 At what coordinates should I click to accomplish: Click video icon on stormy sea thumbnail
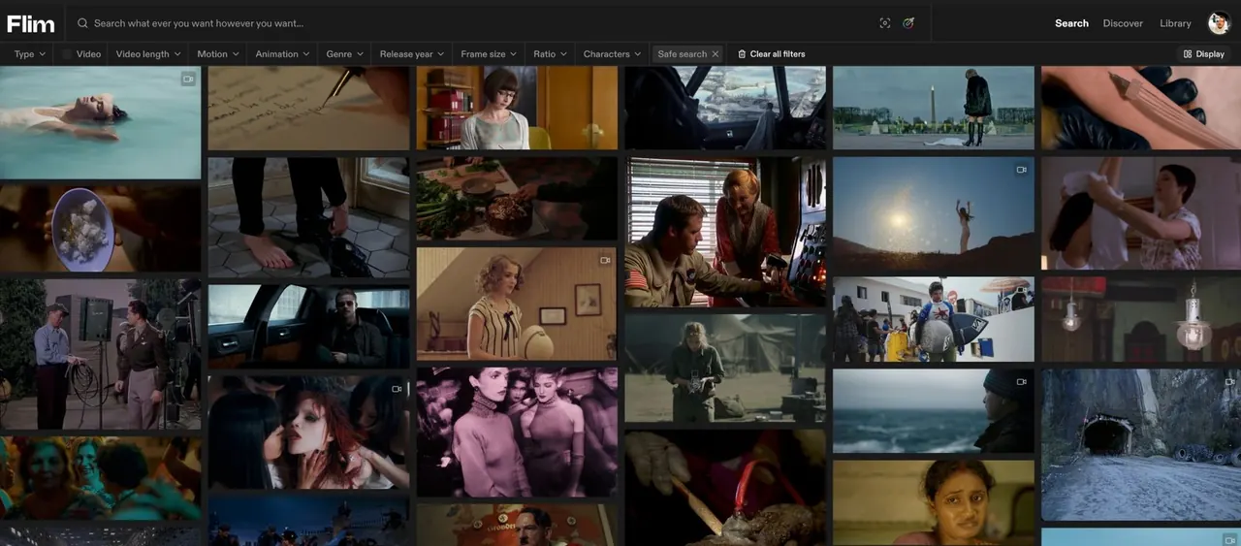1021,382
